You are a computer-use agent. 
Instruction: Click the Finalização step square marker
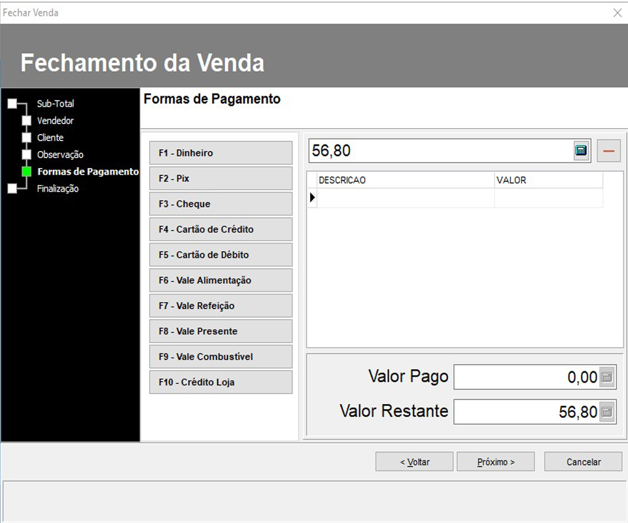(12, 188)
